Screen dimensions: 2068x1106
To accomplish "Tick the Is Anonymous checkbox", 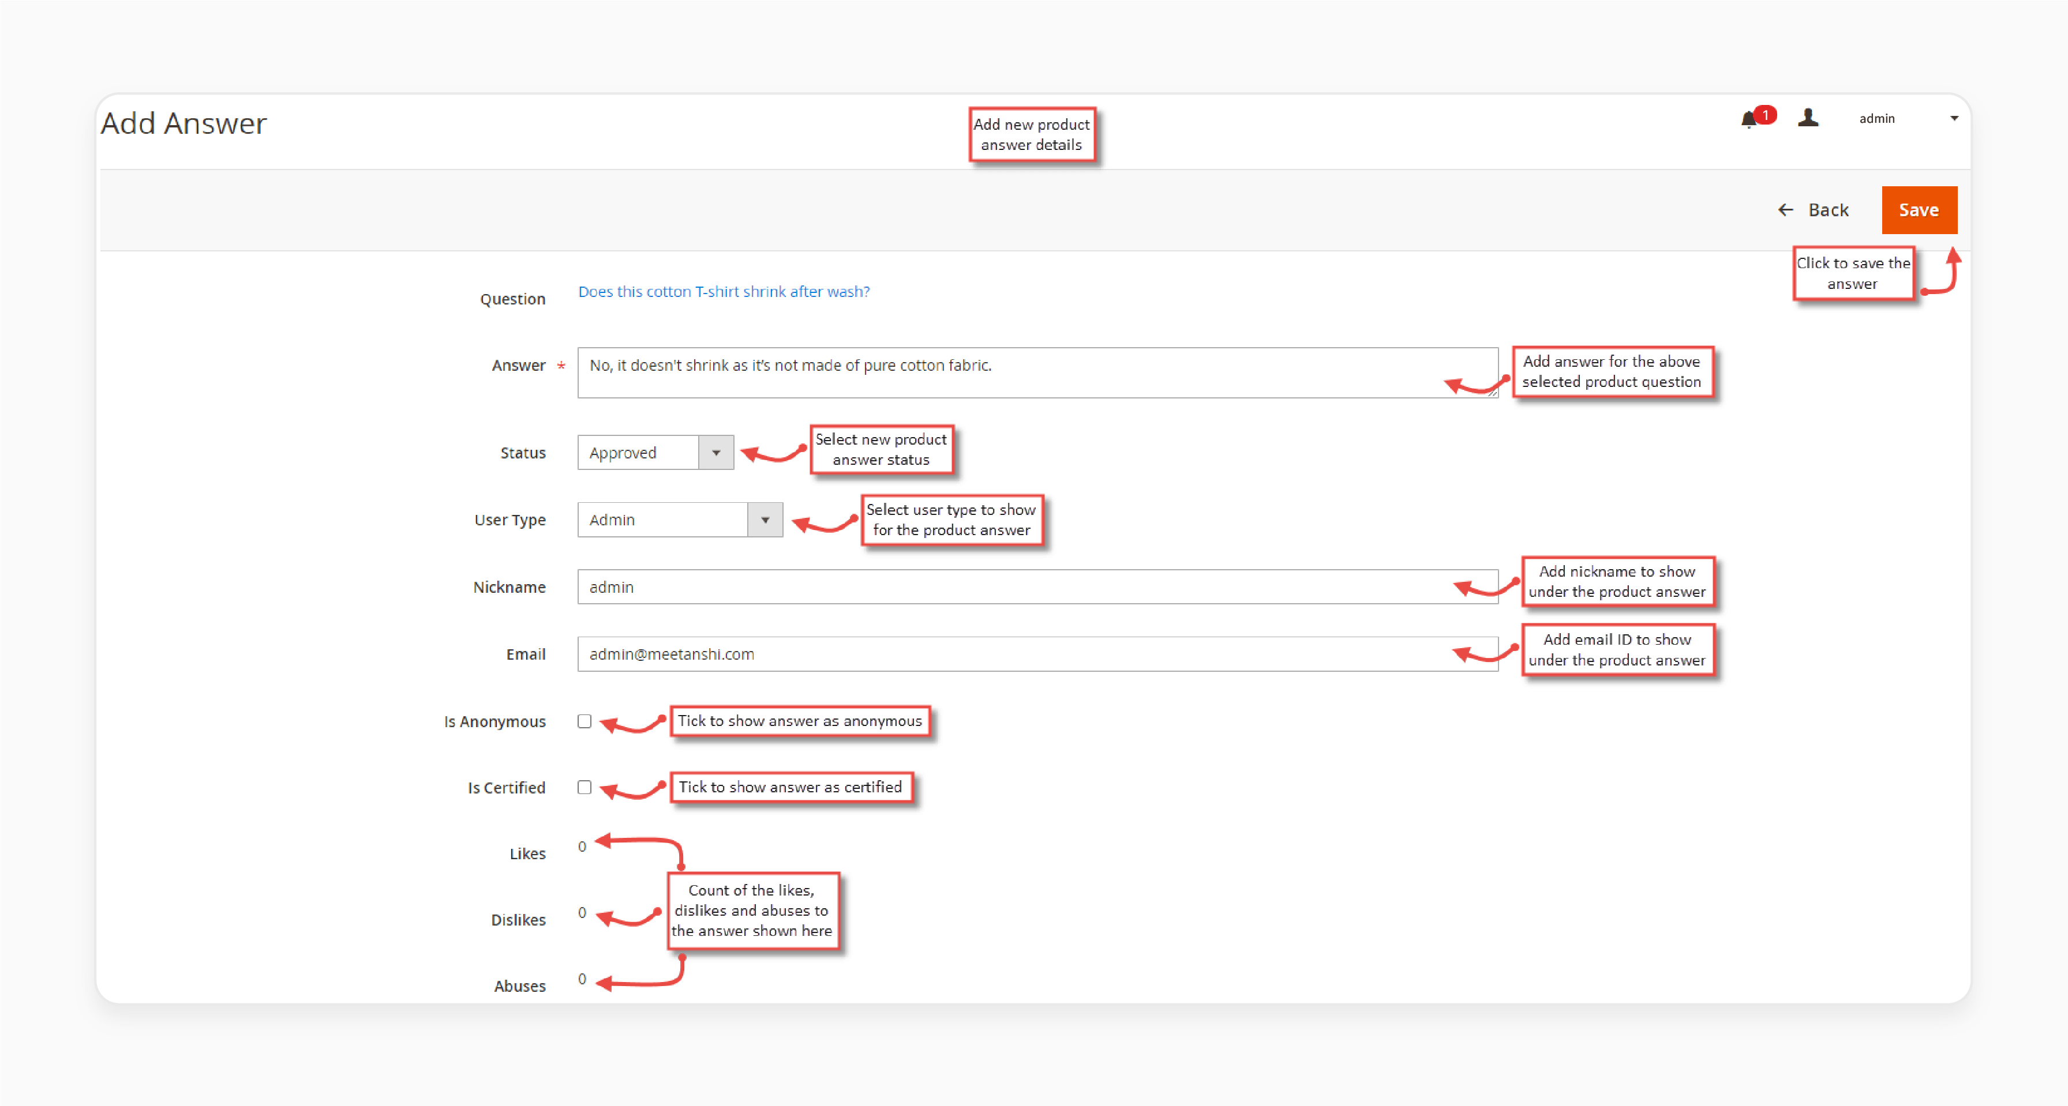I will pyautogui.click(x=585, y=721).
